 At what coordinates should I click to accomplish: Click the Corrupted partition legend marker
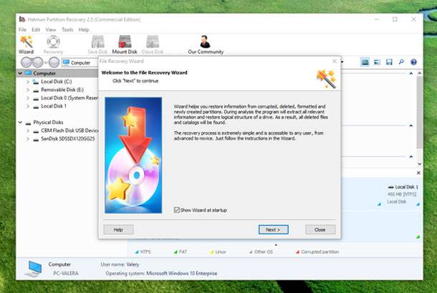(x=297, y=252)
